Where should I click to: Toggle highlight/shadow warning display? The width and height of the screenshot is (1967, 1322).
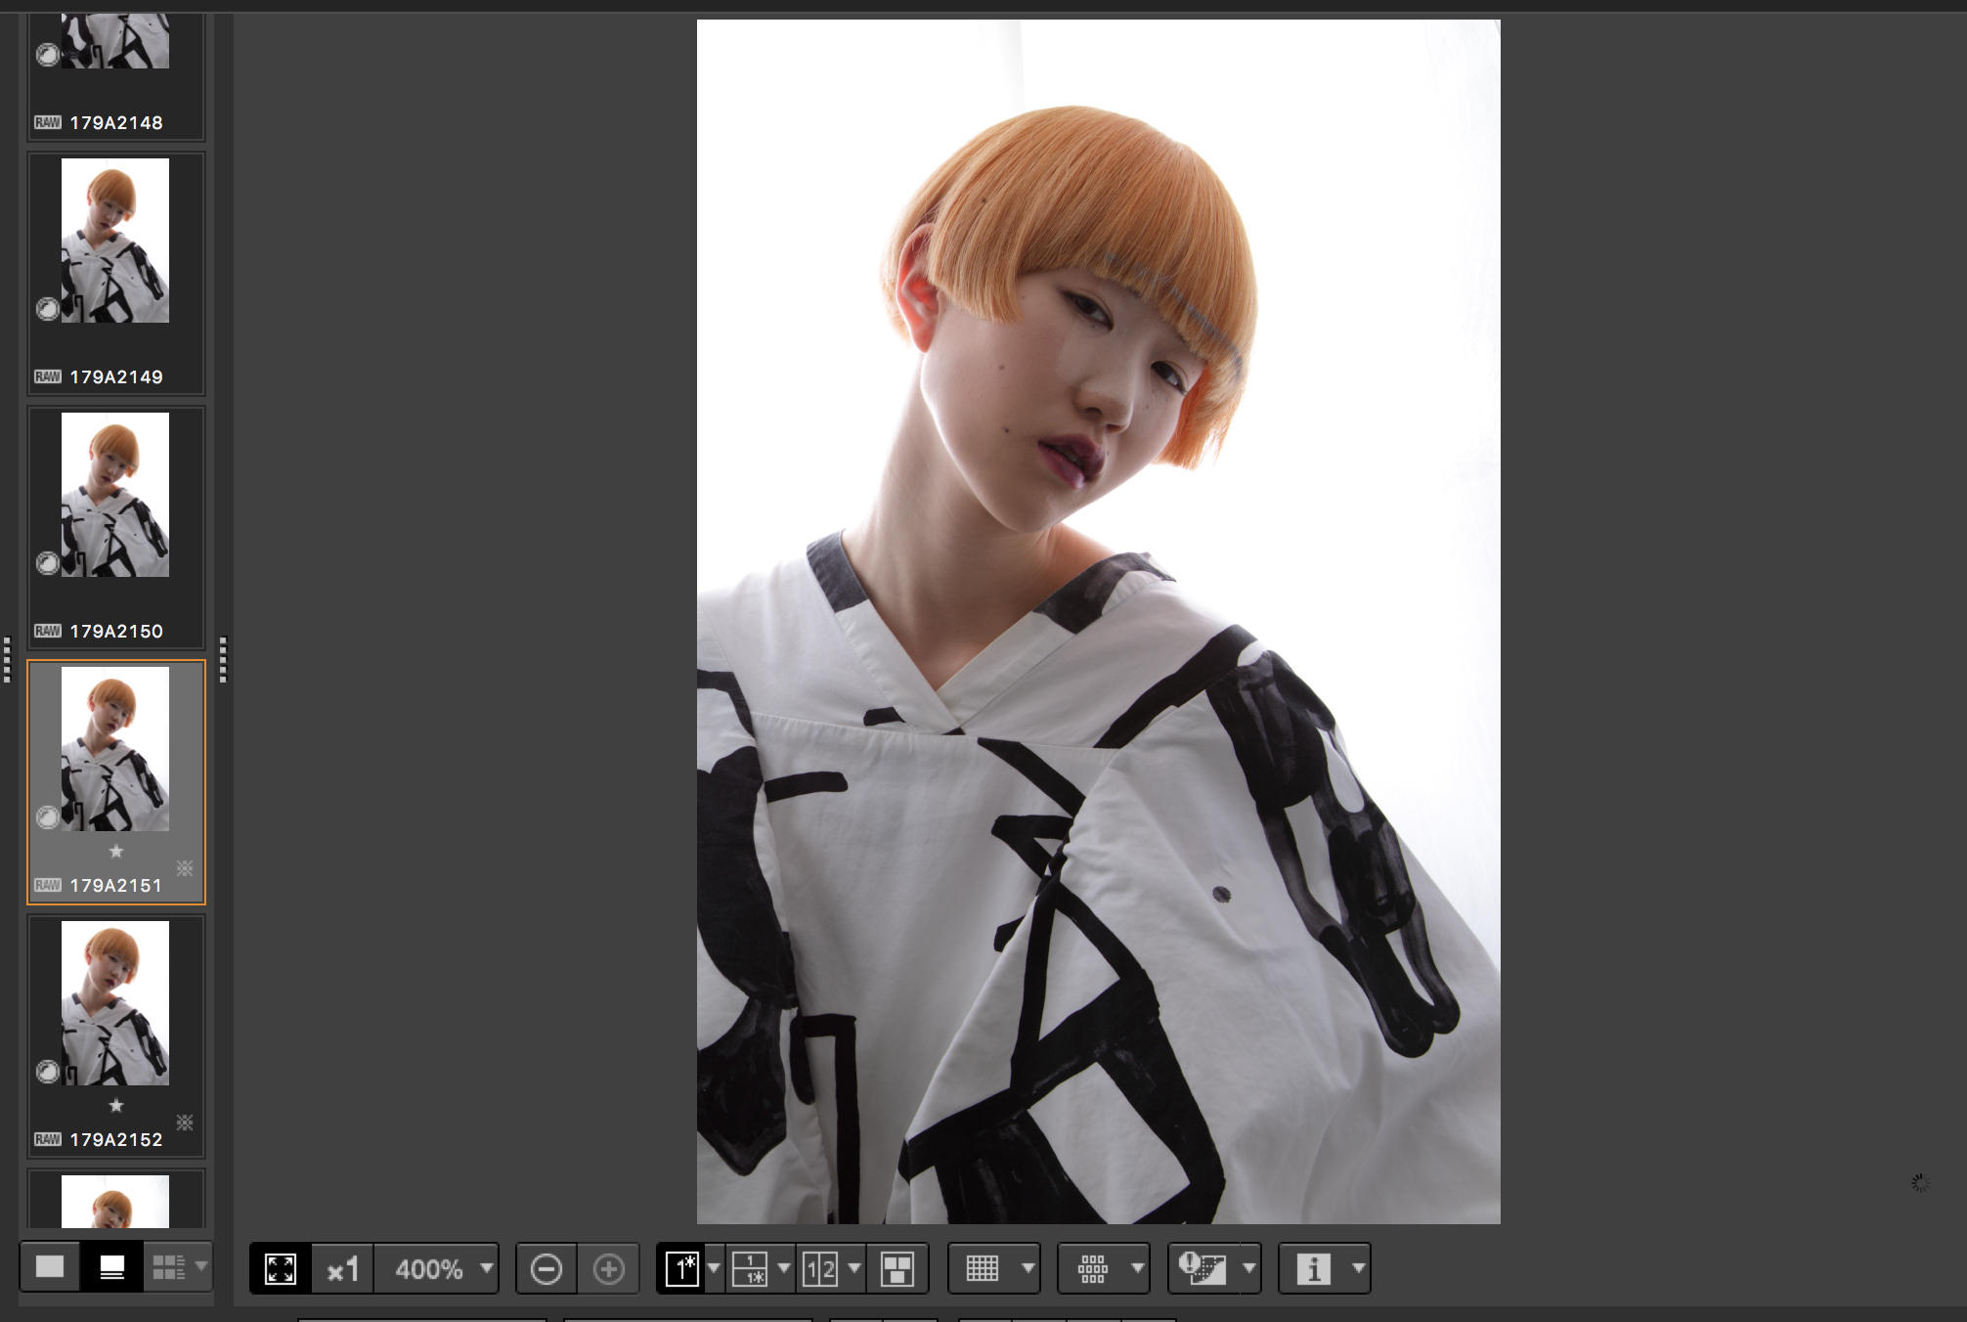[x=1202, y=1269]
